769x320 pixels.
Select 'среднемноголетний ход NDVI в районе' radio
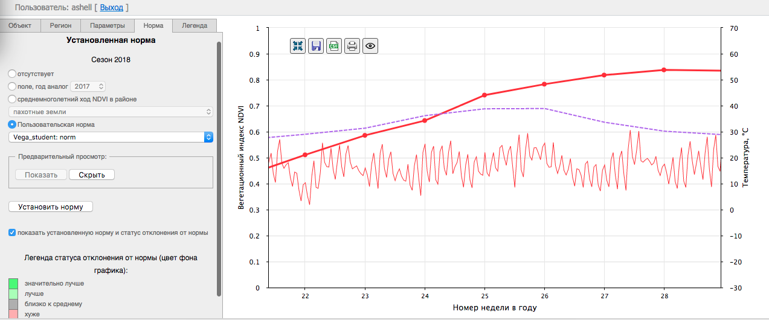pos(12,99)
